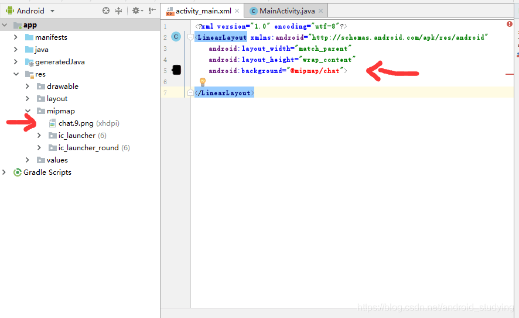
Task: Fold the LinearLayout opening tag
Action: coord(190,37)
